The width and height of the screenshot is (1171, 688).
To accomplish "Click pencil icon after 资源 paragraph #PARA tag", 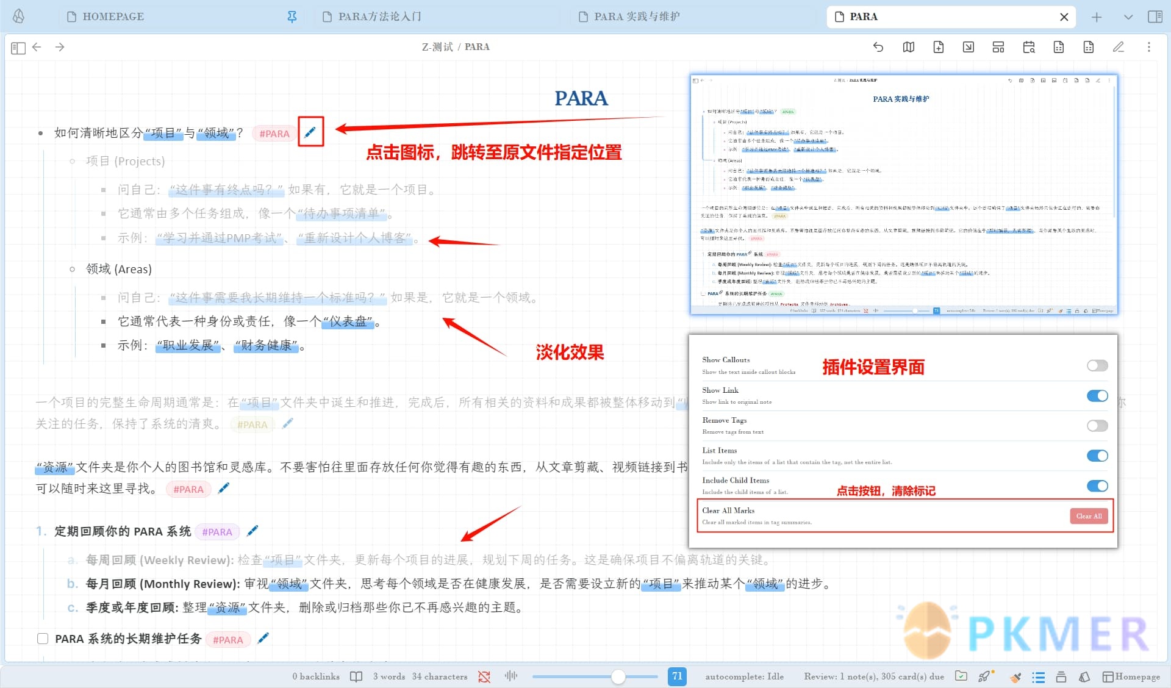I will [224, 488].
